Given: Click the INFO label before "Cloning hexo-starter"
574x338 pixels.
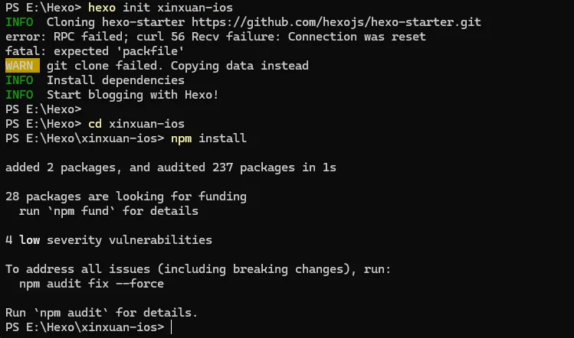Looking at the screenshot, I should tap(19, 22).
